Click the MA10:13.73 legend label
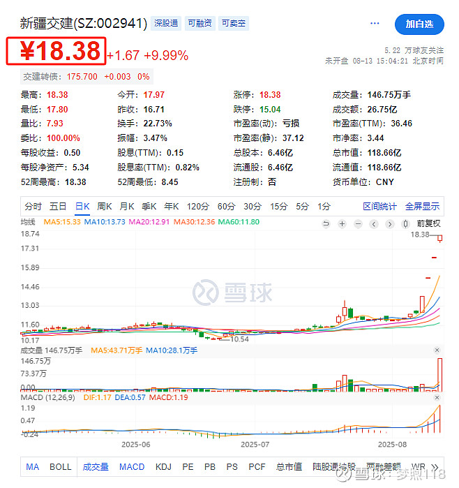 (105, 222)
